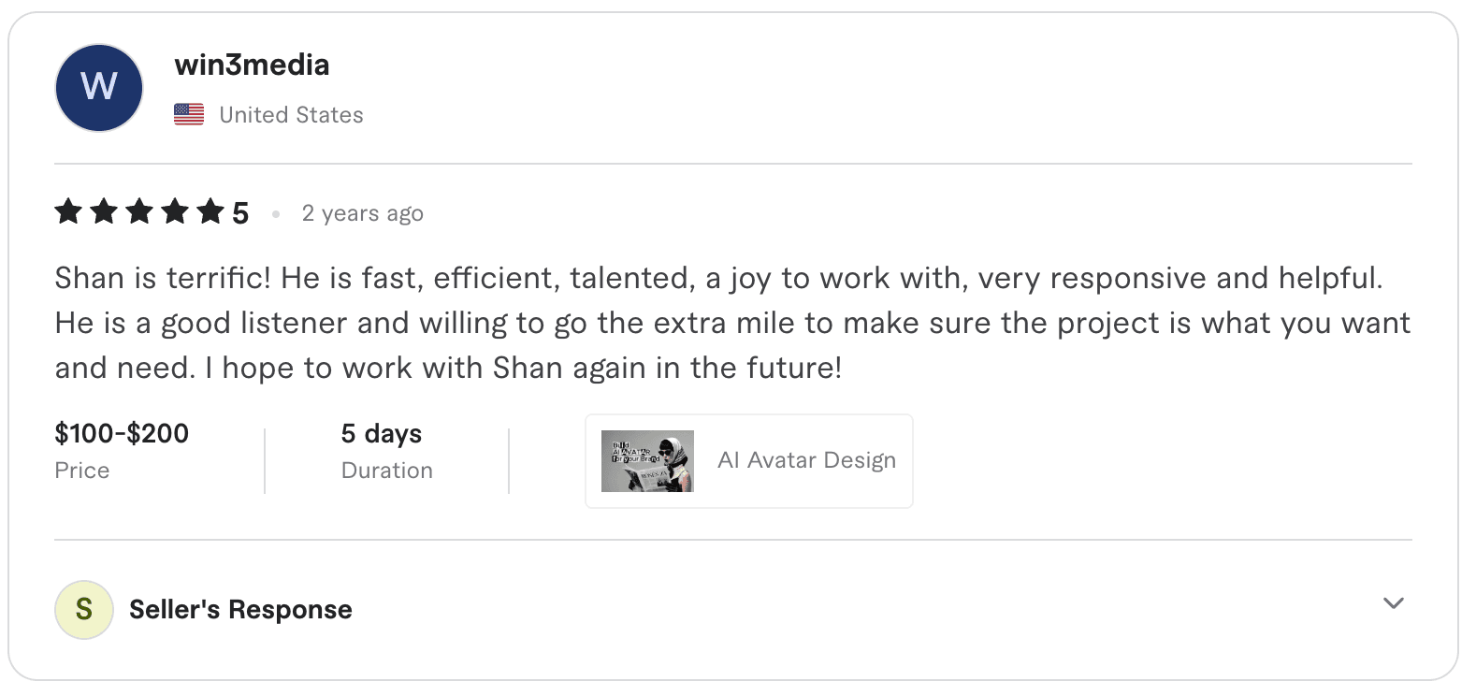Click the $100-$200 price label
Image resolution: width=1476 pixels, height=696 pixels.
pyautogui.click(x=121, y=433)
